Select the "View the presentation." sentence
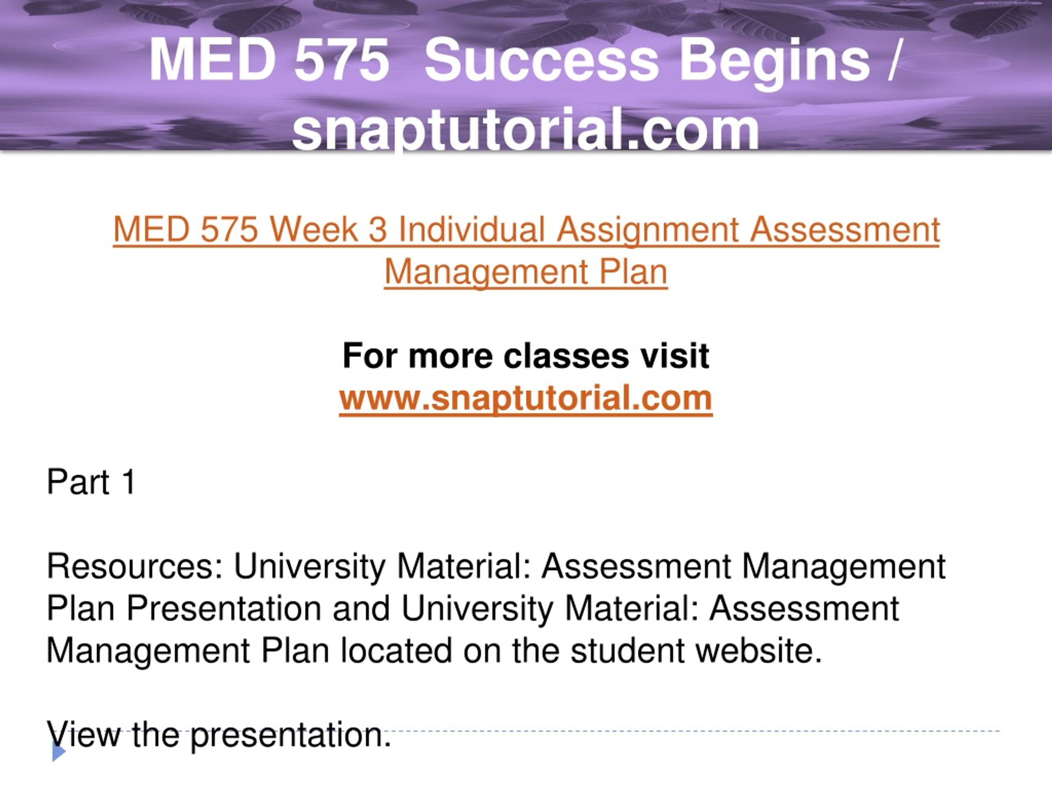 point(219,735)
